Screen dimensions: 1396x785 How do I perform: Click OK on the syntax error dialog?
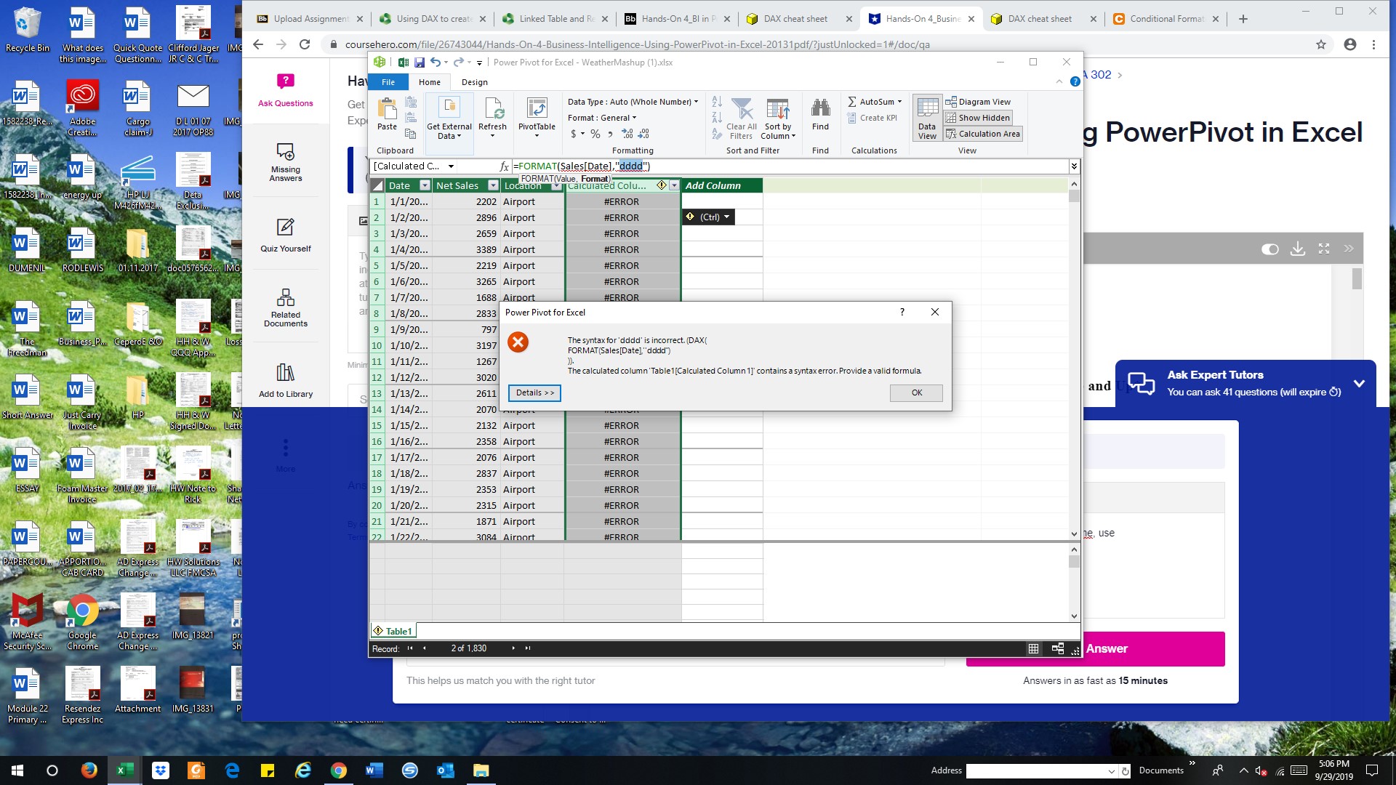(916, 392)
